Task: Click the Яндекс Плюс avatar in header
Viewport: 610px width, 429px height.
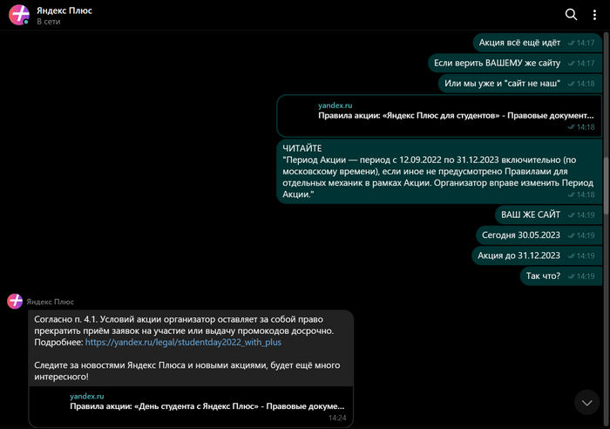Action: pos(19,15)
